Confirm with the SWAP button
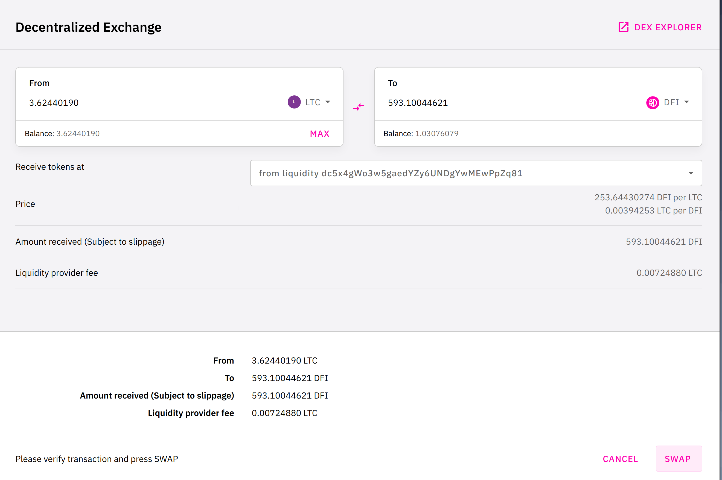 click(x=679, y=459)
